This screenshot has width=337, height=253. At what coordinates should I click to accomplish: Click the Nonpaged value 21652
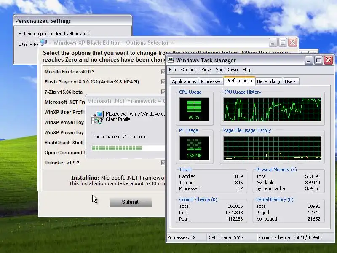tap(314, 219)
